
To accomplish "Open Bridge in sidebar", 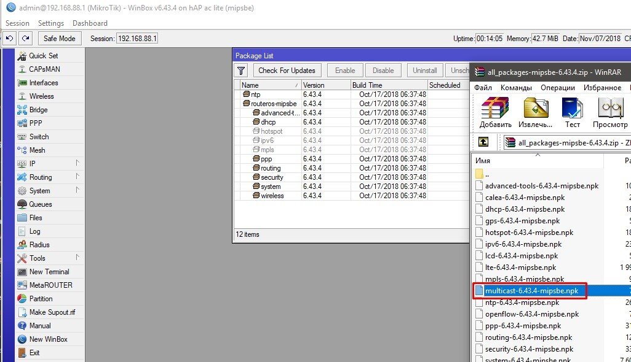I will click(x=50, y=110).
